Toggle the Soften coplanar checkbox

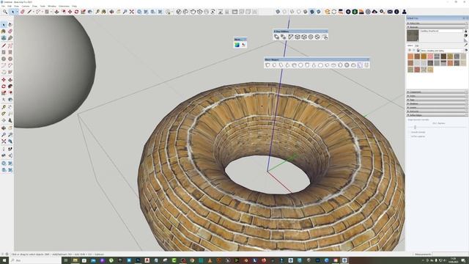pos(409,136)
